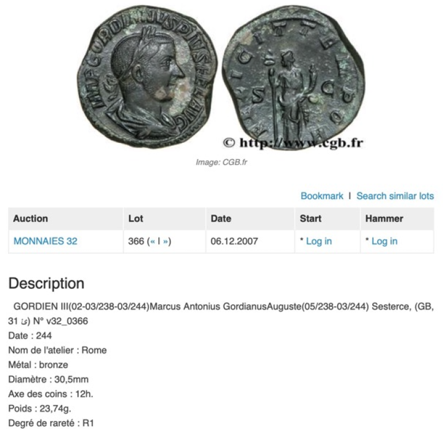Image resolution: width=443 pixels, height=429 pixels.
Task: Click Log in under Hammer column
Action: click(x=384, y=241)
